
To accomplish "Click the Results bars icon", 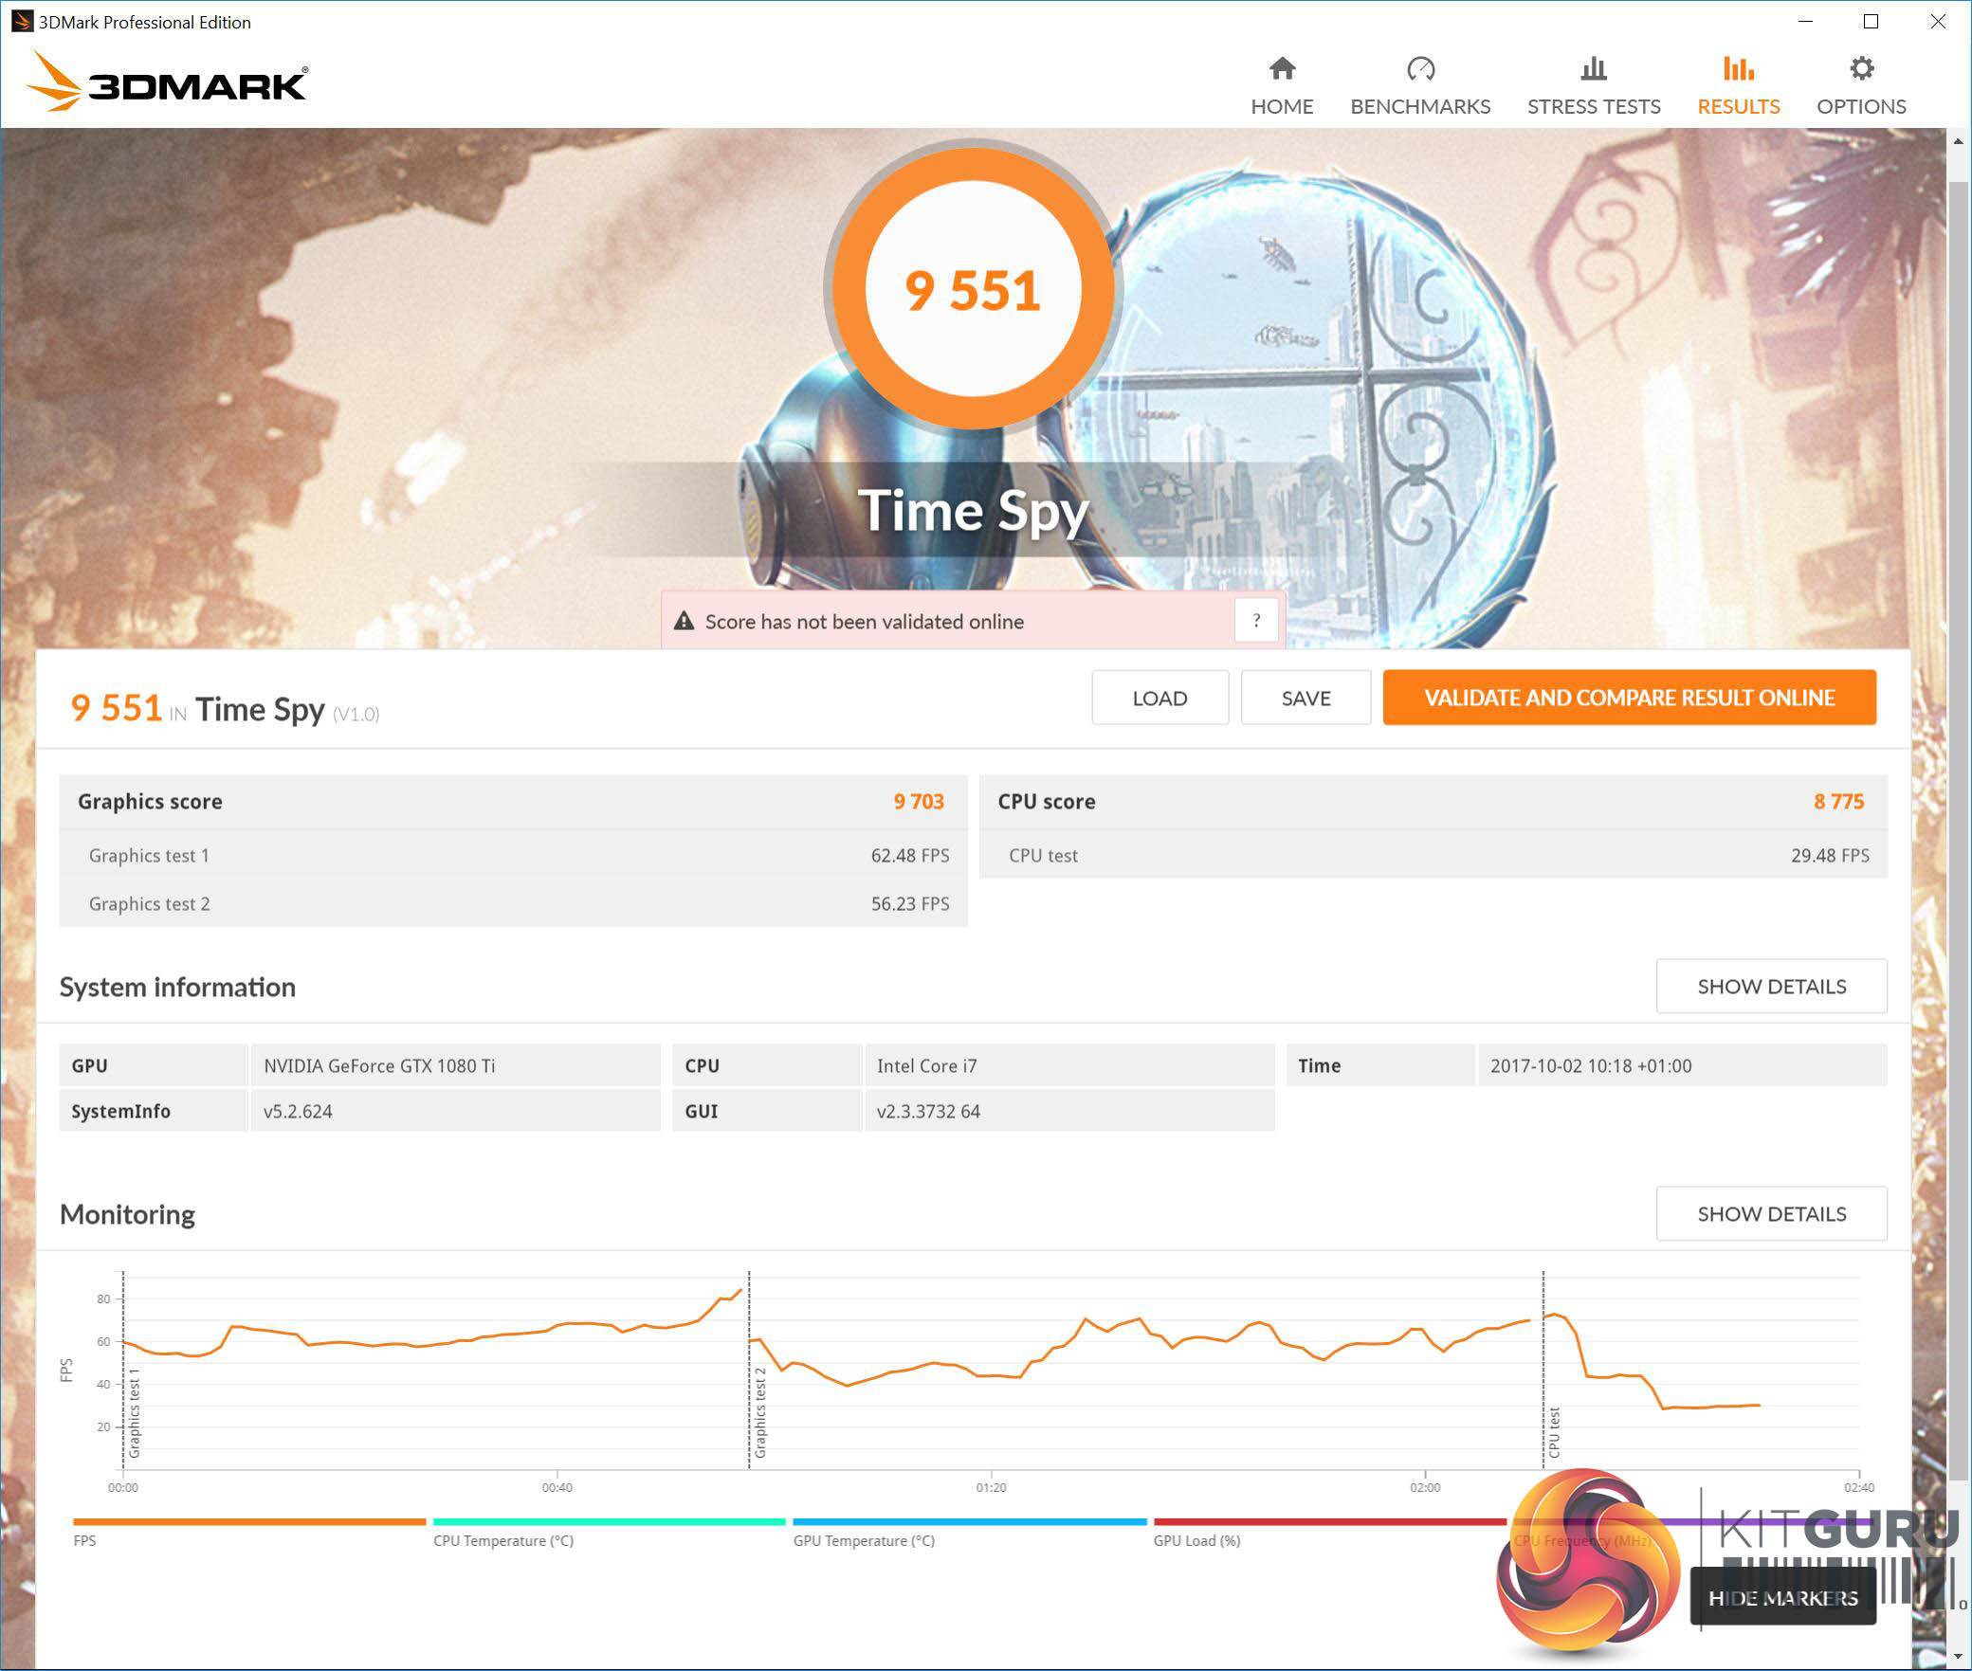I will click(x=1738, y=68).
